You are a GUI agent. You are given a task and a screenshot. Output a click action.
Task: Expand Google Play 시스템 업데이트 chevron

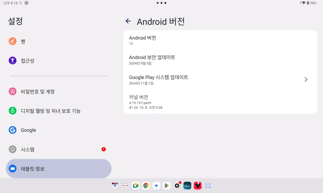click(306, 80)
